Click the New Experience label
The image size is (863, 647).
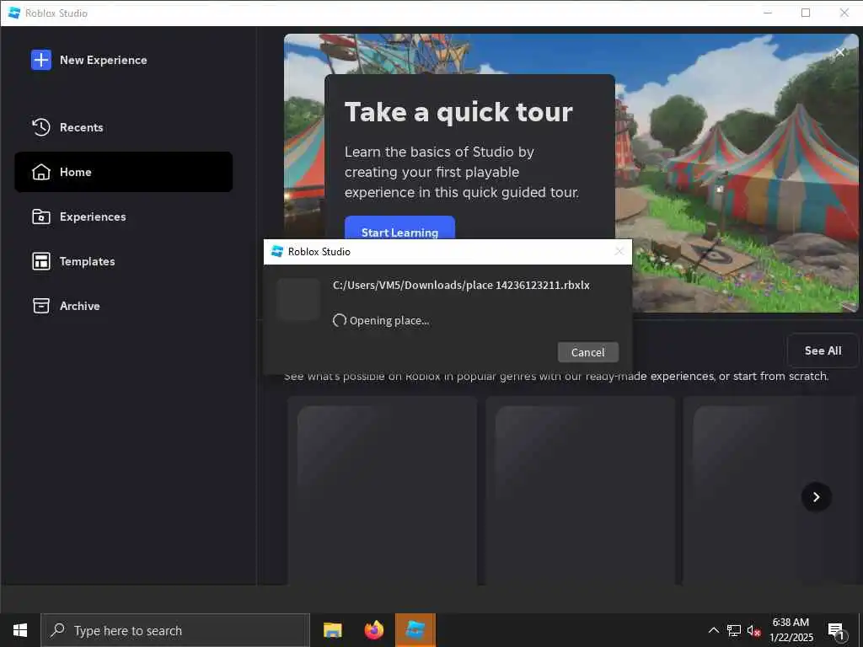[104, 60]
